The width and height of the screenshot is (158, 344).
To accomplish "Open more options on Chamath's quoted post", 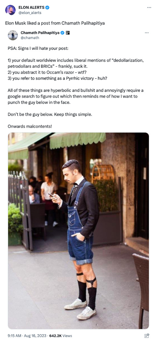I will [147, 33].
